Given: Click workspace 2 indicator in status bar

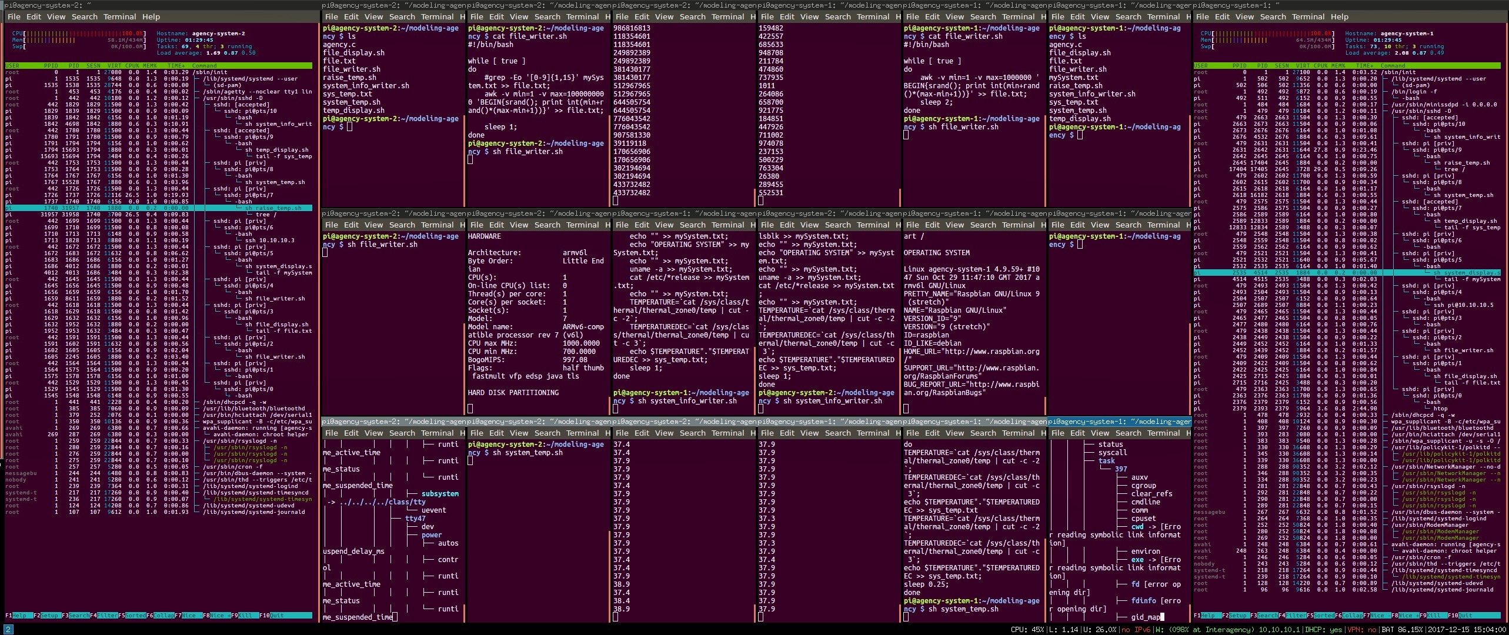Looking at the screenshot, I should click(x=8, y=630).
